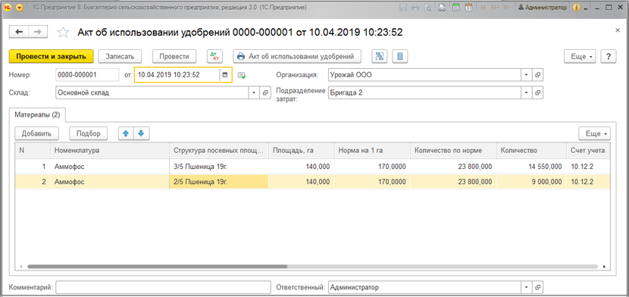629x297 pixels.
Task: Expand the Ответственный dropdown list
Action: coord(526,287)
